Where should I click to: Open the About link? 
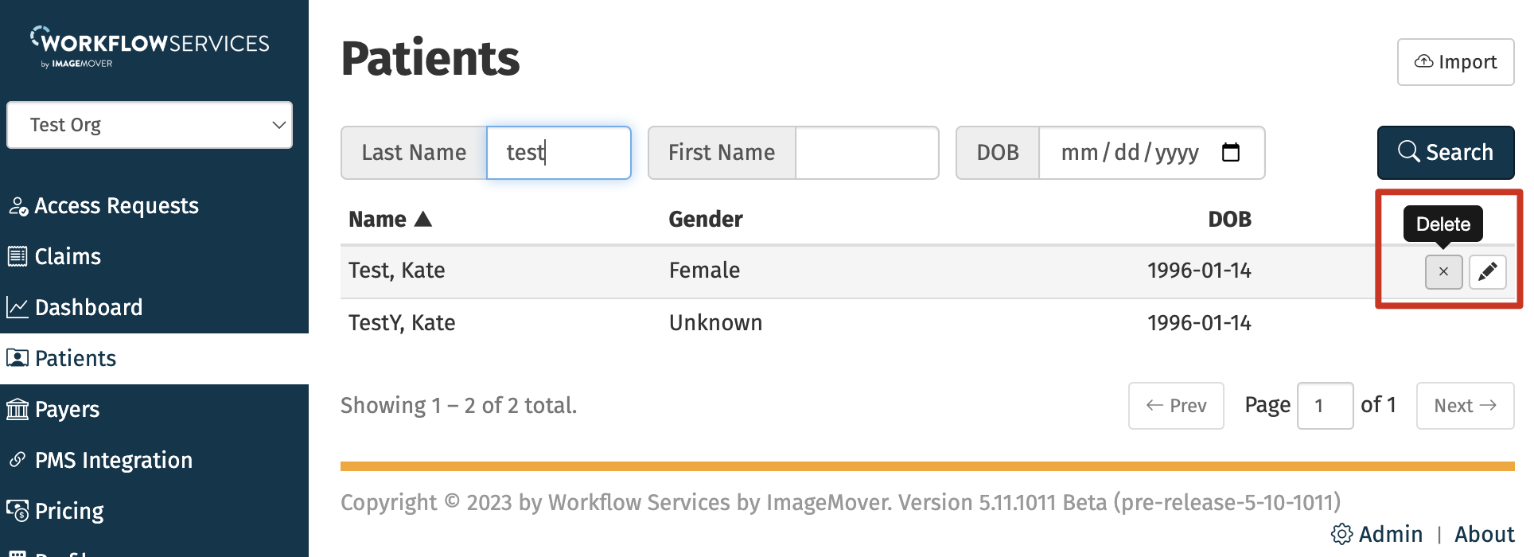tap(1484, 534)
